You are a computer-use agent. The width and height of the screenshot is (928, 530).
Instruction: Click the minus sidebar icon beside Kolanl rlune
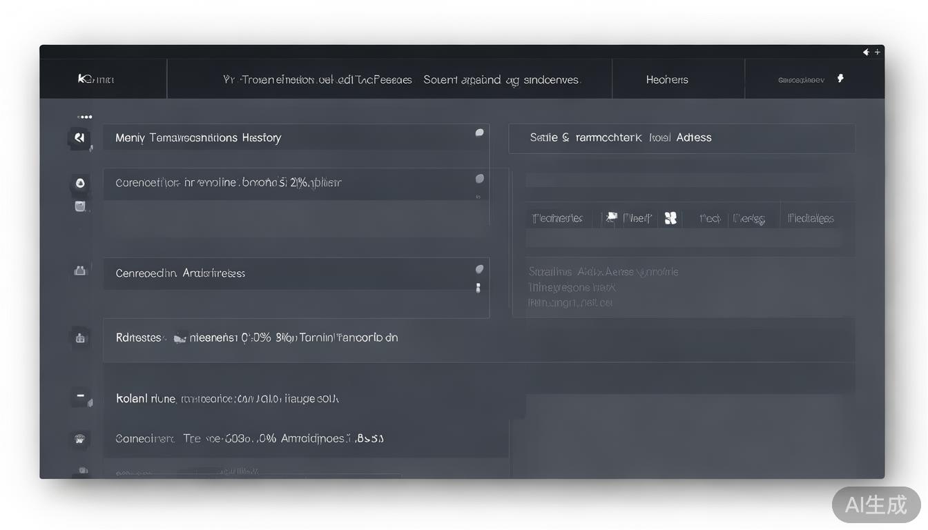(80, 397)
